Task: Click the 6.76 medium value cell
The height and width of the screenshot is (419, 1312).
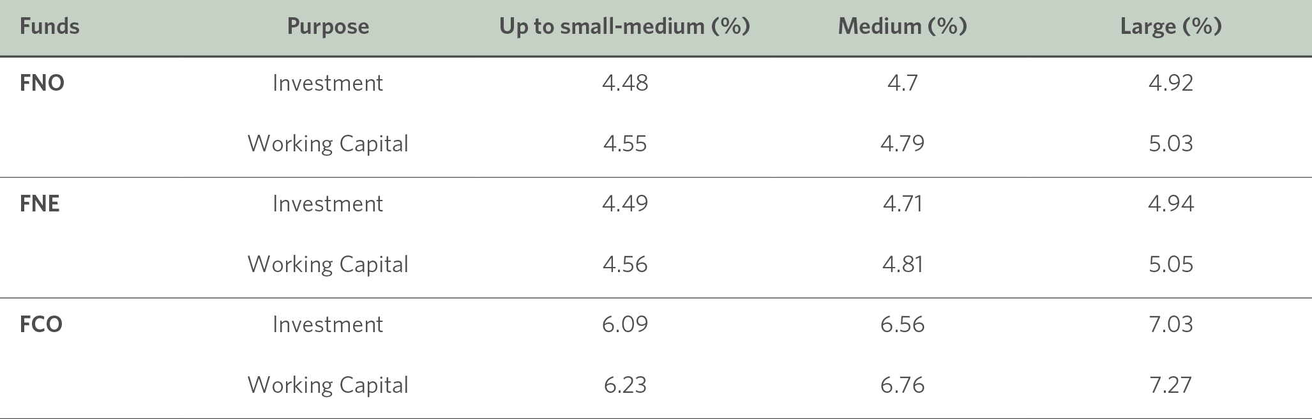Action: tap(902, 385)
